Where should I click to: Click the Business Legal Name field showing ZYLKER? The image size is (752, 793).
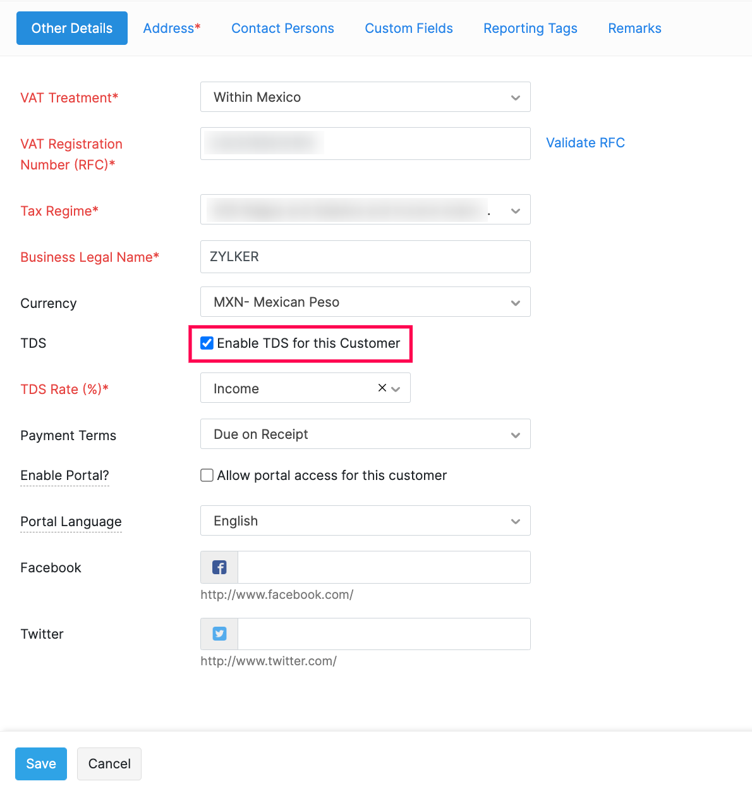(x=365, y=257)
